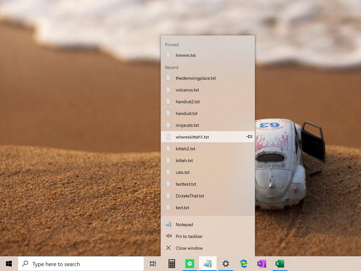This screenshot has width=361, height=271.
Task: Launch Calculator from the taskbar
Action: (171, 263)
